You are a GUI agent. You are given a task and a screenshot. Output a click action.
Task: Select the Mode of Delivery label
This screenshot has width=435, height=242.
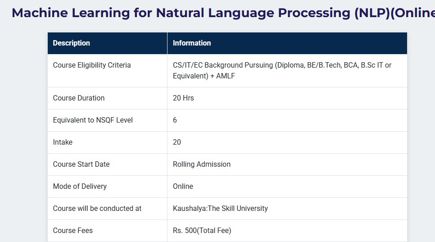pos(80,187)
